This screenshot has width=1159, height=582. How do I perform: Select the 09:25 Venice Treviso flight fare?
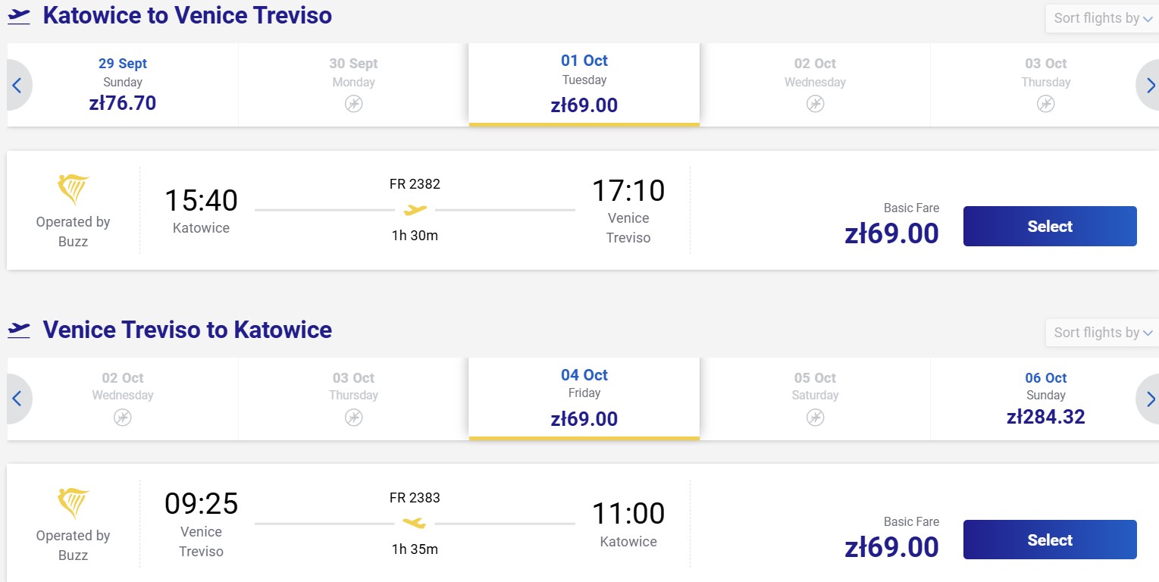(1050, 540)
